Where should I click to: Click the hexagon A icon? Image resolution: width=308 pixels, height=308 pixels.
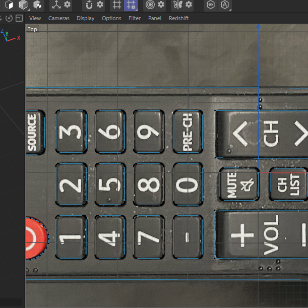click(225, 5)
